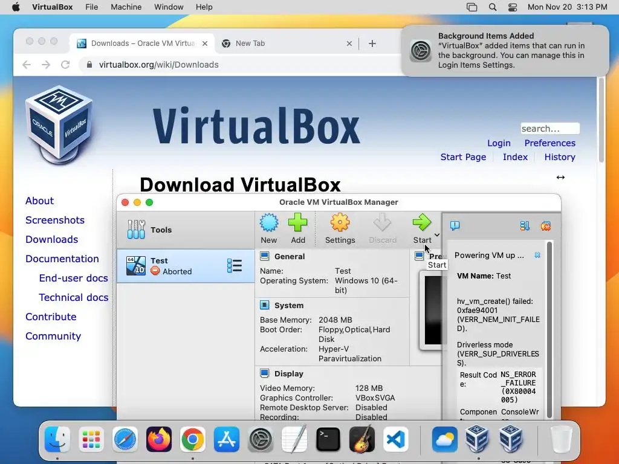Click the Preview section icon

(x=420, y=256)
